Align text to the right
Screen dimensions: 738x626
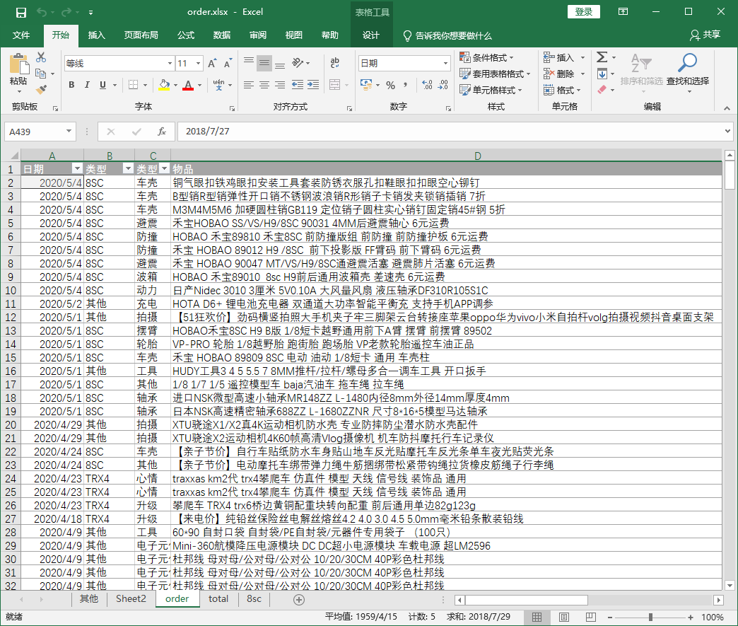tap(279, 85)
